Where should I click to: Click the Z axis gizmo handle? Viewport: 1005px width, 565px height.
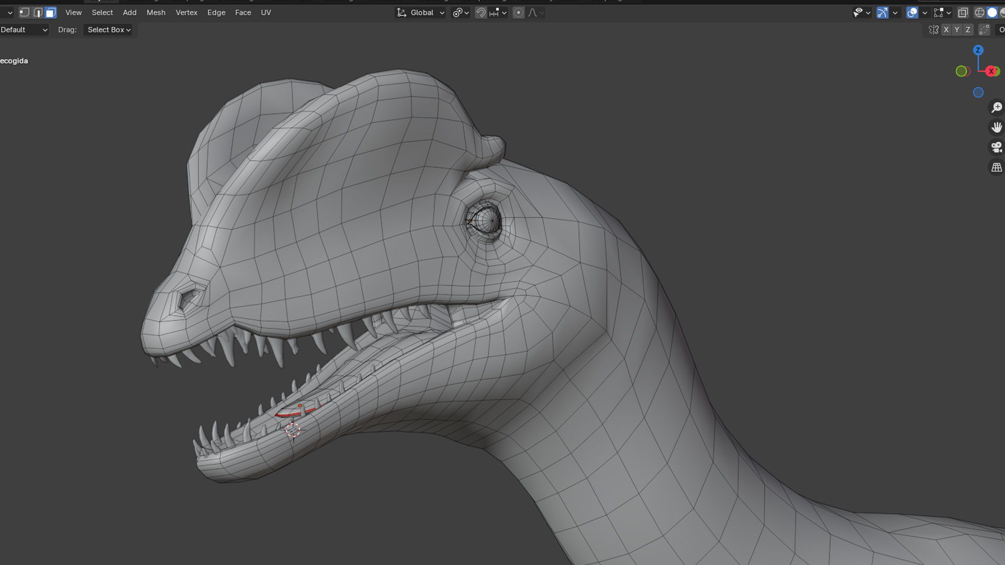coord(978,50)
